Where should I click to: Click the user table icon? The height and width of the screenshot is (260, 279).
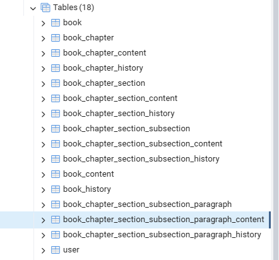point(56,250)
